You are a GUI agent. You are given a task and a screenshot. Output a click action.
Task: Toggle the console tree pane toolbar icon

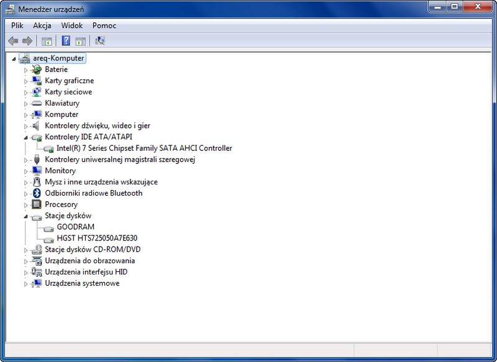pos(47,41)
